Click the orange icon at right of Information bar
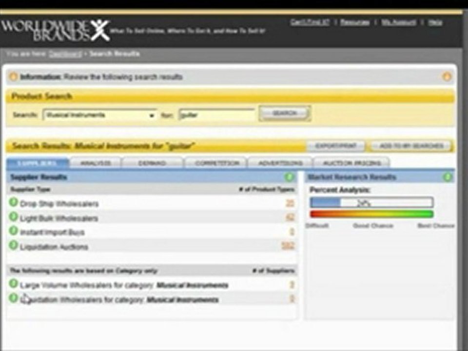 click(x=447, y=77)
